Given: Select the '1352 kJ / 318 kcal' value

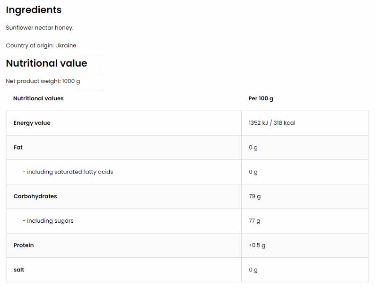Looking at the screenshot, I should 272,123.
